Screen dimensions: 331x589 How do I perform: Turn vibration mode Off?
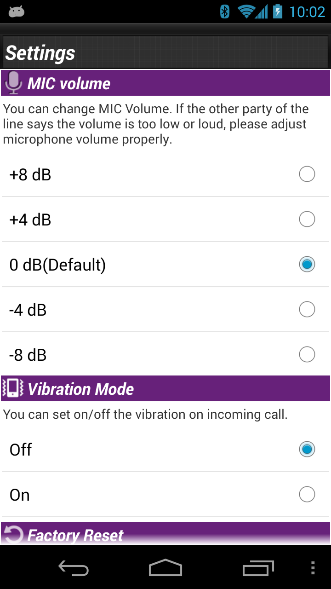point(307,449)
